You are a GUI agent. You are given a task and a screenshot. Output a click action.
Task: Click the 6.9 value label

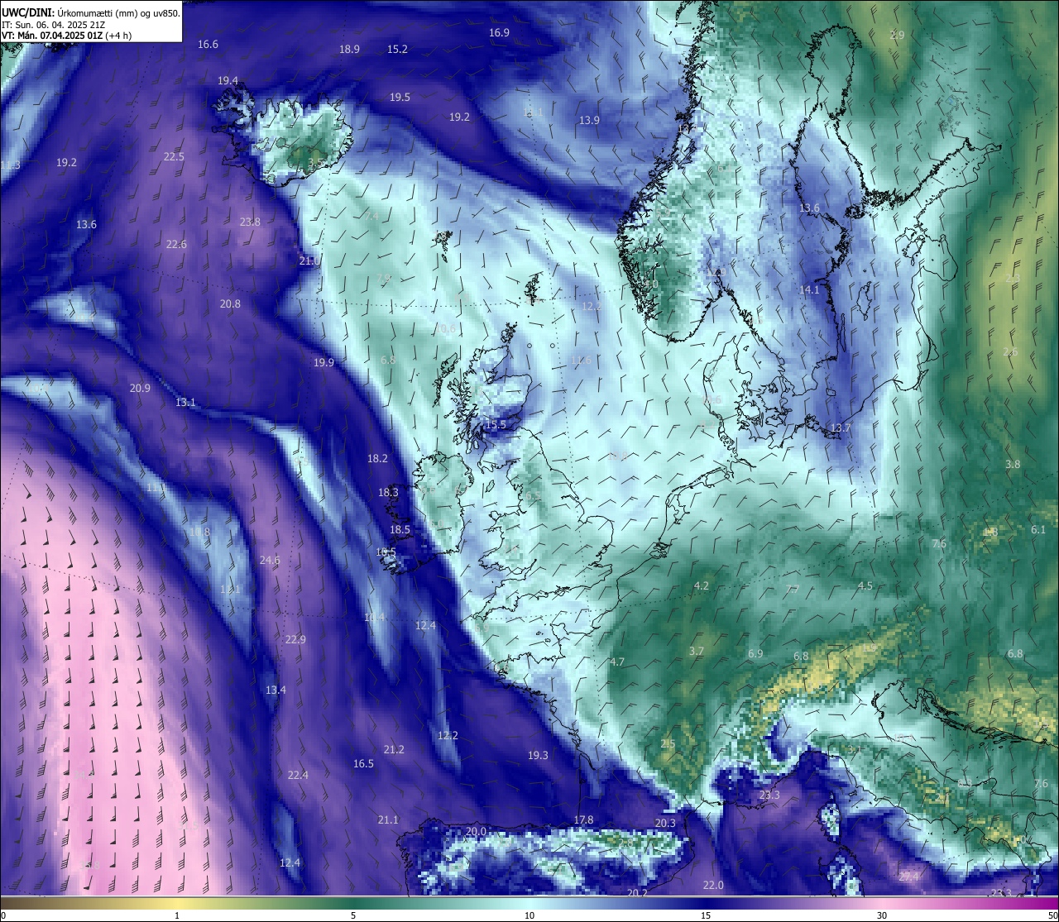pos(755,654)
